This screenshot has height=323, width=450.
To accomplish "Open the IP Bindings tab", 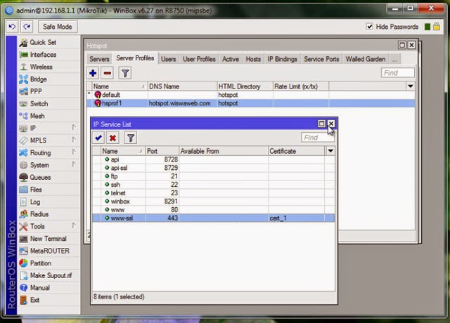I will [282, 59].
